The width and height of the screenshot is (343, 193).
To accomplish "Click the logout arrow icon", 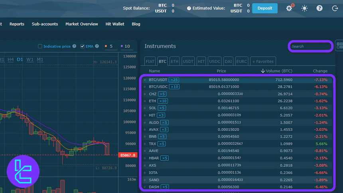I will 335,8.
